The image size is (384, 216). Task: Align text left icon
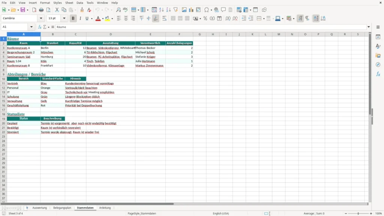pyautogui.click(x=119, y=18)
